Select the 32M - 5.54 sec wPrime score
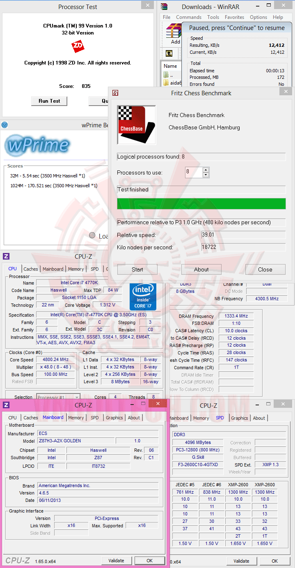295x568 pixels. [x=48, y=176]
